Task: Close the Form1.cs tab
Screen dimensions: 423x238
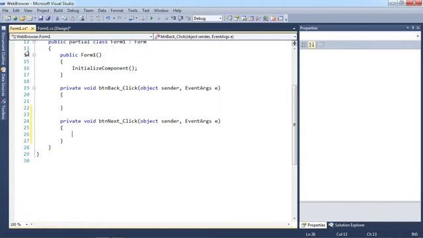Action: 32,28
